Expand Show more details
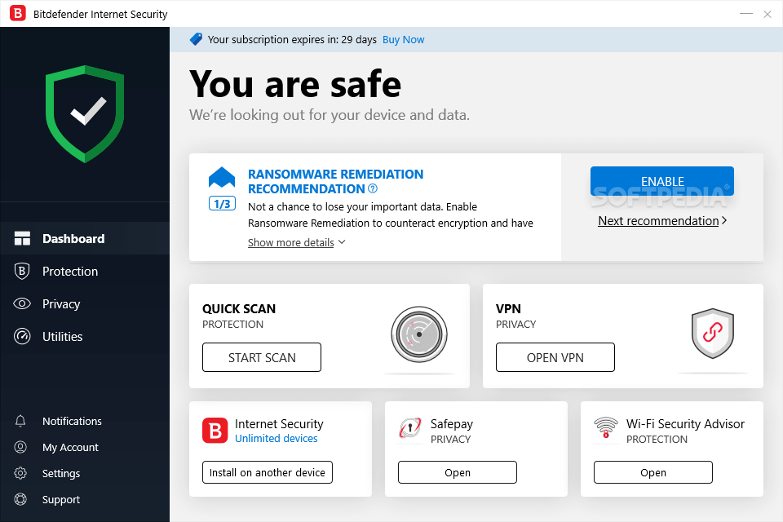The height and width of the screenshot is (522, 783). pos(291,242)
